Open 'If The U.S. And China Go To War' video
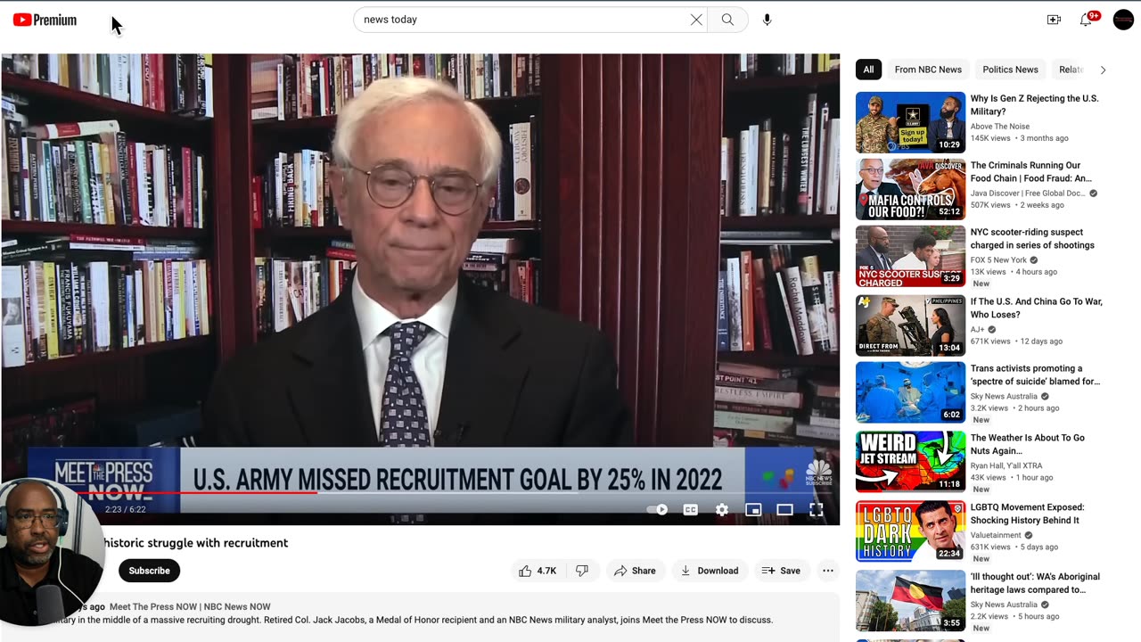The height and width of the screenshot is (642, 1141). pyautogui.click(x=1036, y=309)
